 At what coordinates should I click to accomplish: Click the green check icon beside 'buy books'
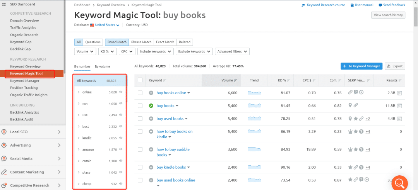[151, 106]
